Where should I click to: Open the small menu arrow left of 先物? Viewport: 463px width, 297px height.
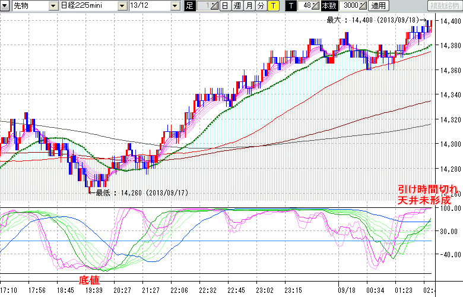5,6
